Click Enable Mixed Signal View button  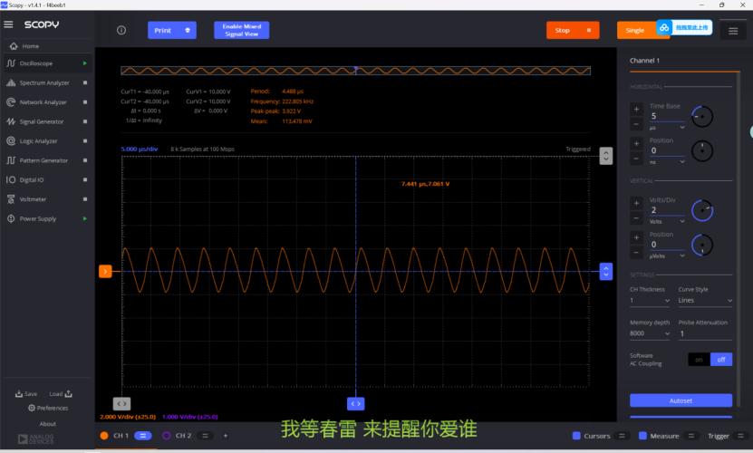tap(242, 30)
